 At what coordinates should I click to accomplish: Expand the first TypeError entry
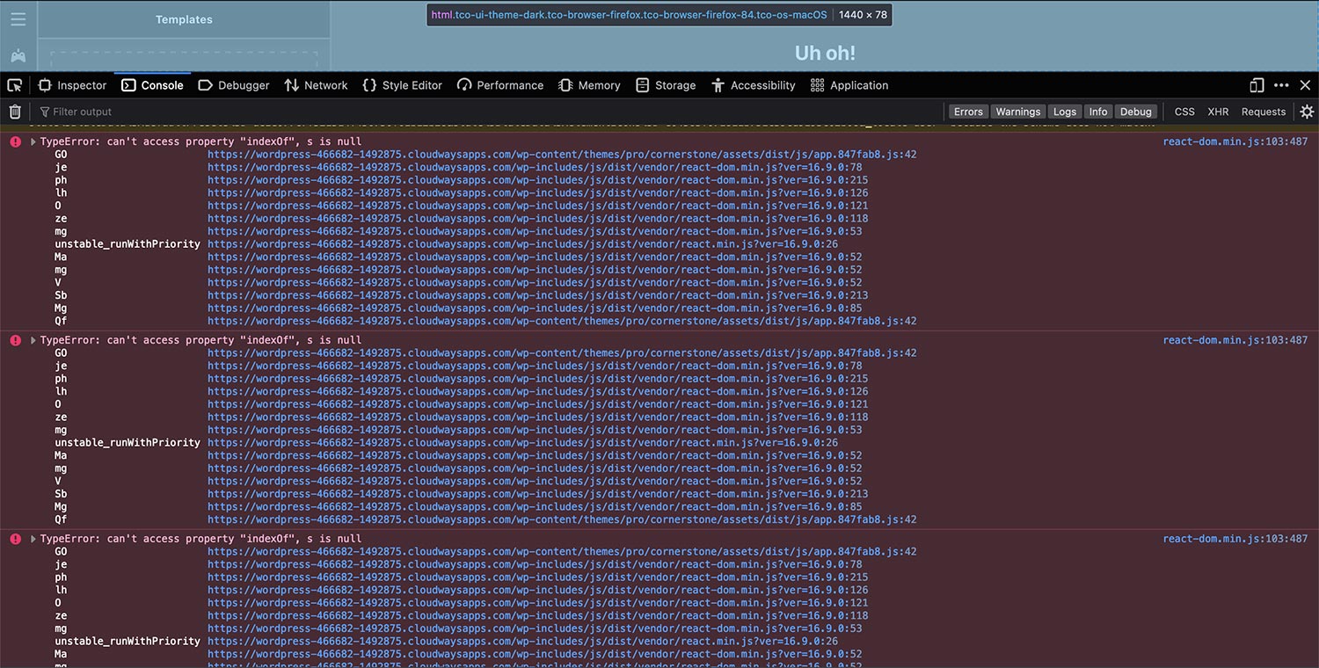(x=33, y=142)
